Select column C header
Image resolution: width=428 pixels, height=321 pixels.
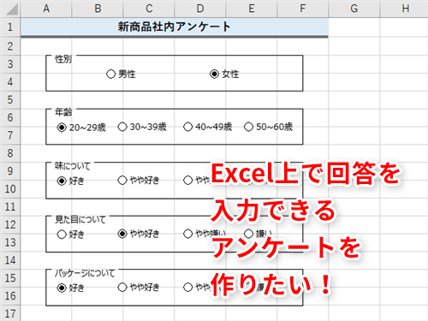click(x=149, y=9)
